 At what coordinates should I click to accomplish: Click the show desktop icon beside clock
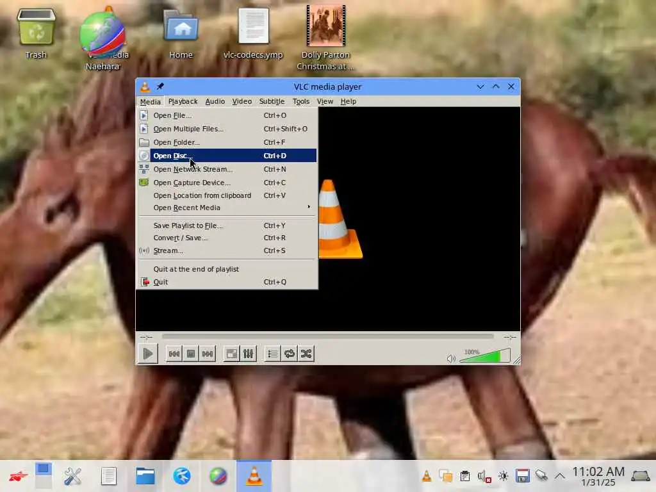pyautogui.click(x=641, y=476)
